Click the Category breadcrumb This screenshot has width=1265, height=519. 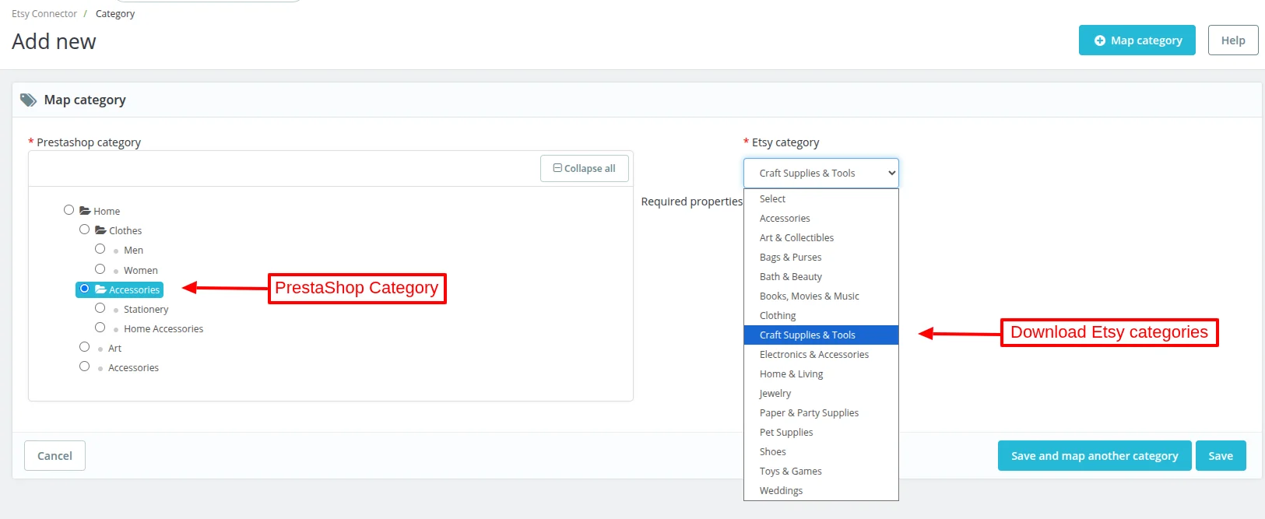click(x=115, y=14)
